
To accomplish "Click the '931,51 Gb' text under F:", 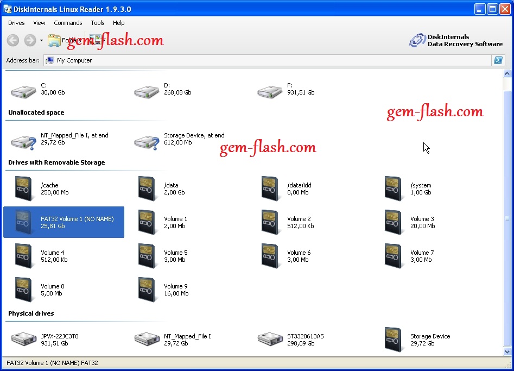I will (x=301, y=92).
